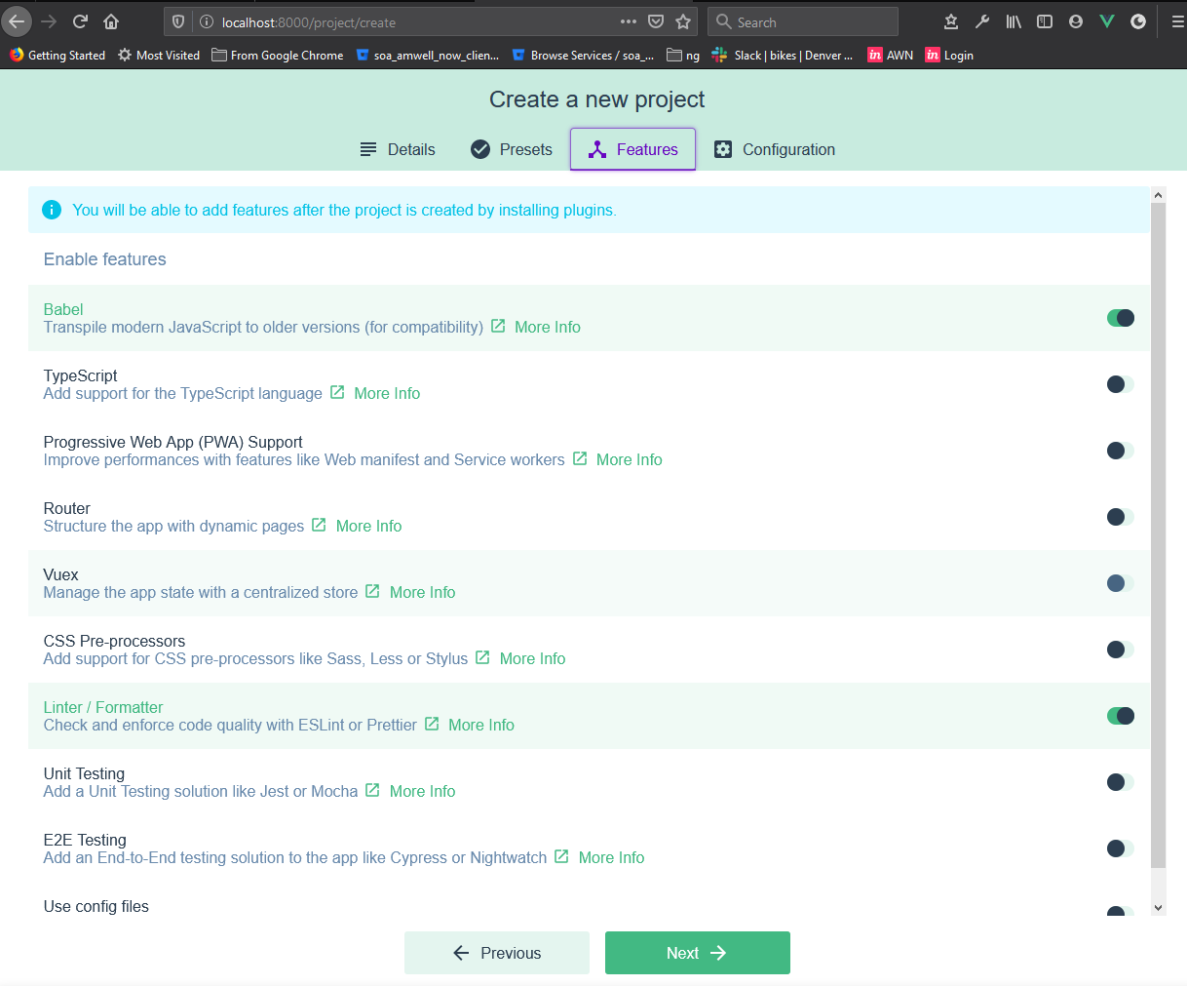Open the Unit Testing external link icon

(x=372, y=790)
